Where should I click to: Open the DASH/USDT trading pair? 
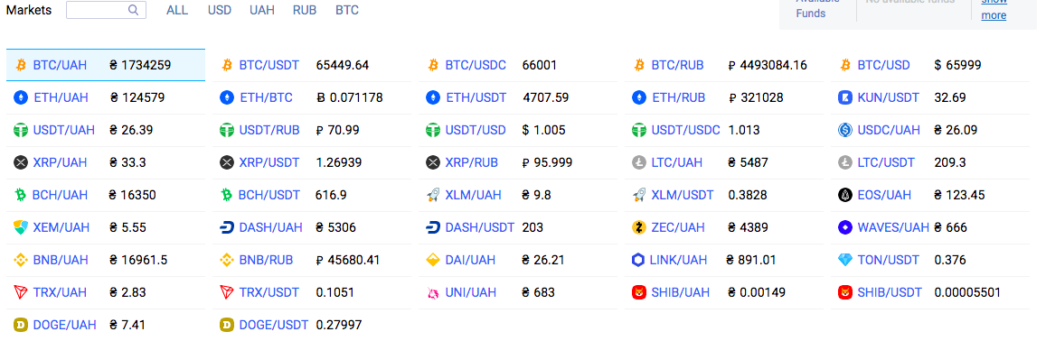tap(480, 227)
